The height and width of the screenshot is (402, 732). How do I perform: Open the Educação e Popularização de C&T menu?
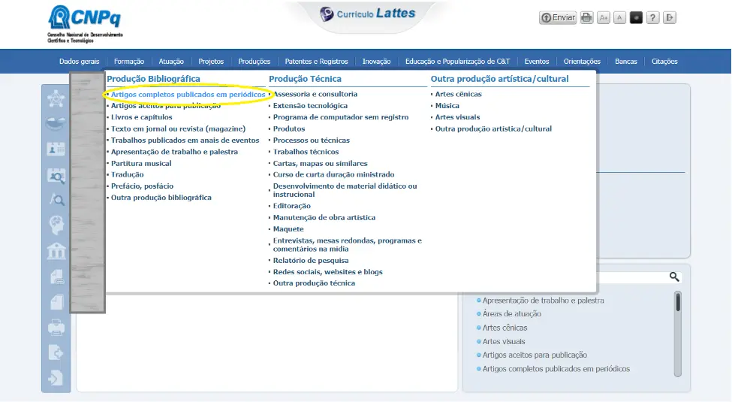click(457, 62)
